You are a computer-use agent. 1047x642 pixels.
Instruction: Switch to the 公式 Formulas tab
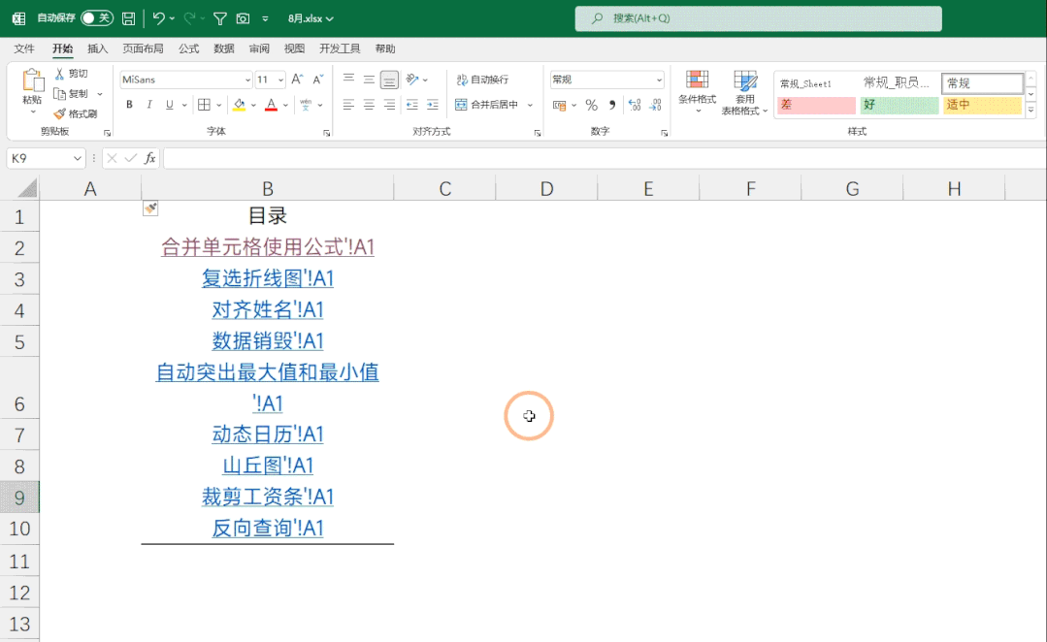tap(188, 48)
